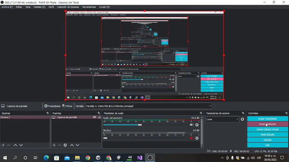Open the Vista menu
This screenshot has height=162, width=289.
pos(28,7)
